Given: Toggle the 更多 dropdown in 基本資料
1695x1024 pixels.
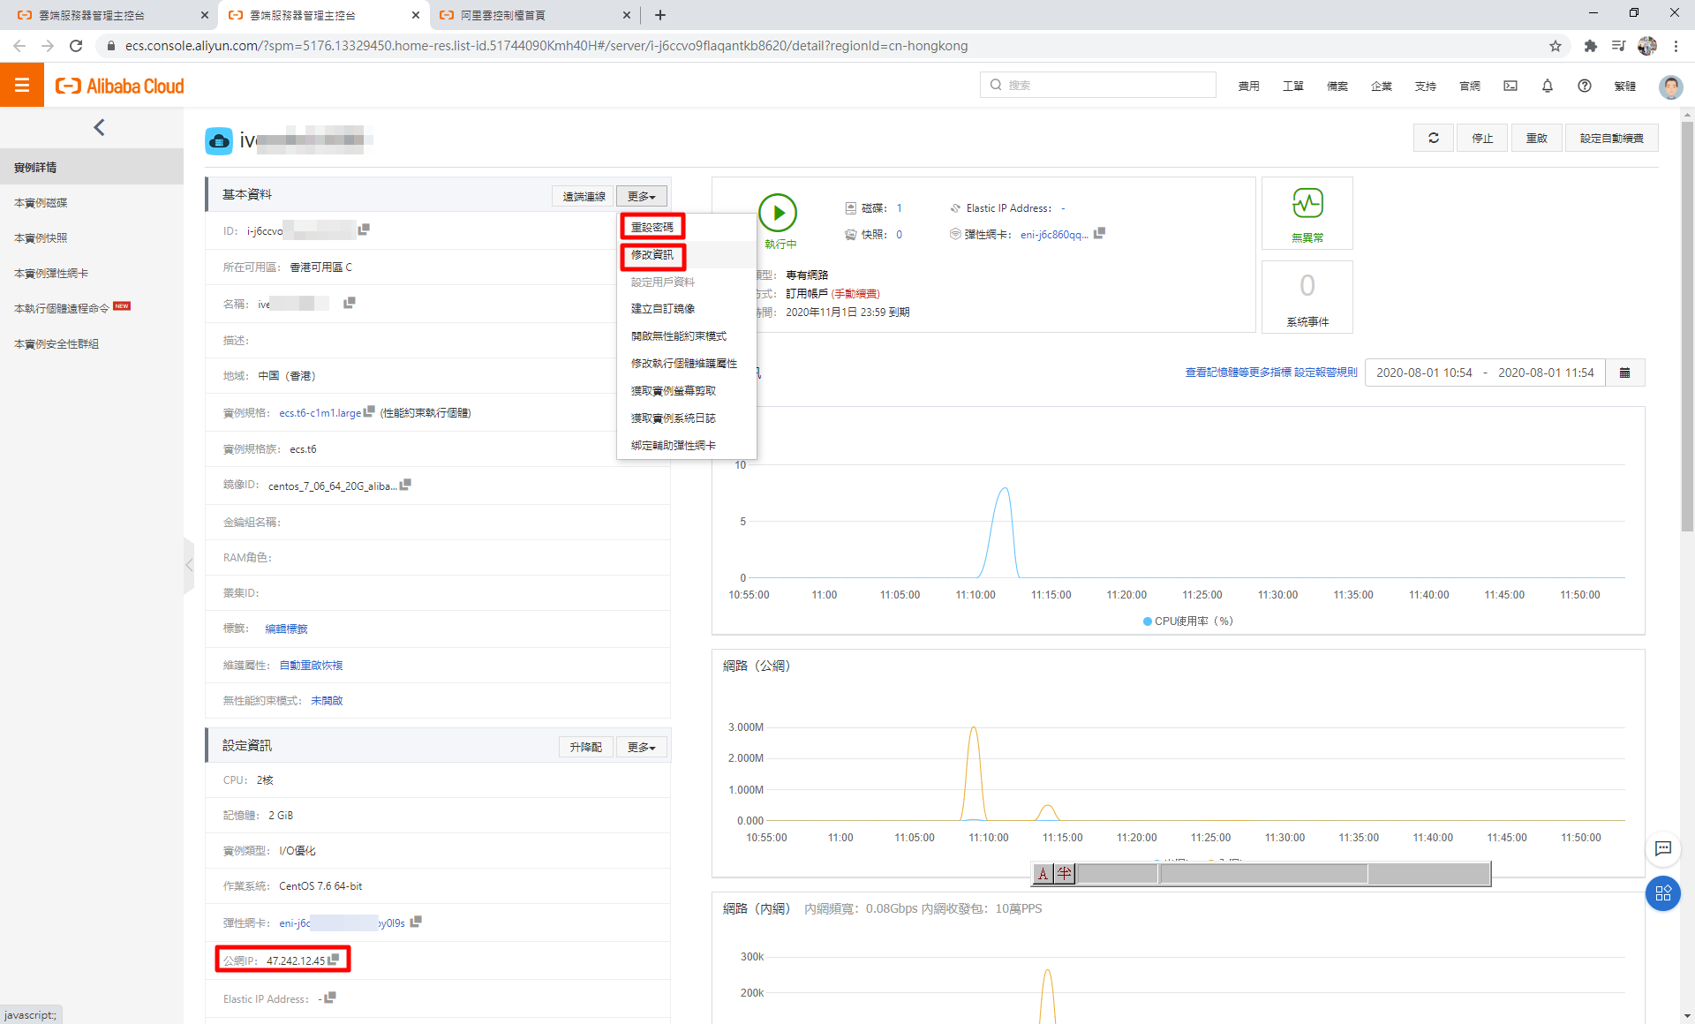Looking at the screenshot, I should click(x=641, y=196).
